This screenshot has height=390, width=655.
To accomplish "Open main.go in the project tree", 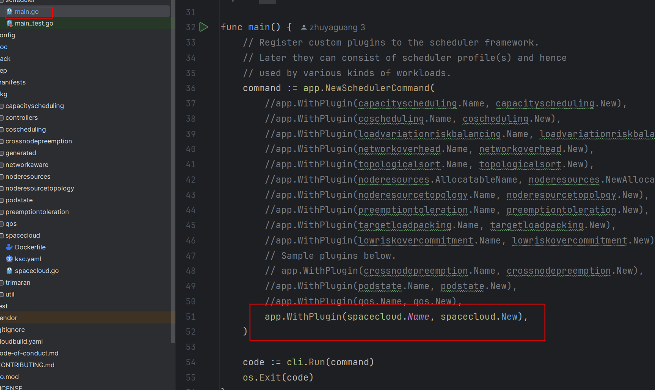I will pos(27,12).
